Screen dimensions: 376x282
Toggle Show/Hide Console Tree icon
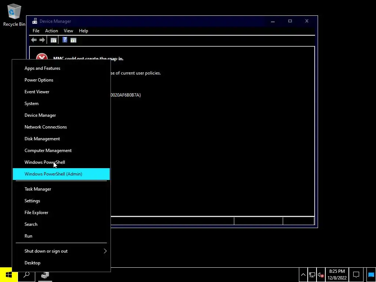pos(54,40)
